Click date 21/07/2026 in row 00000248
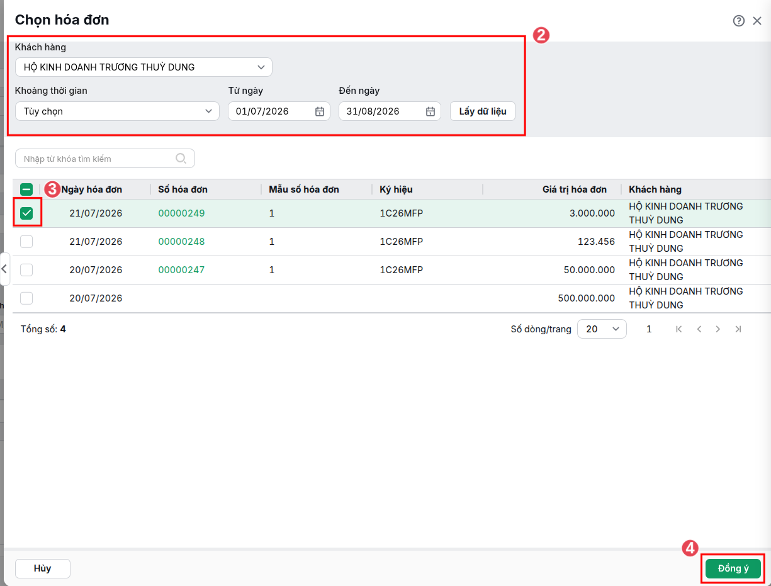771x586 pixels. [x=96, y=242]
